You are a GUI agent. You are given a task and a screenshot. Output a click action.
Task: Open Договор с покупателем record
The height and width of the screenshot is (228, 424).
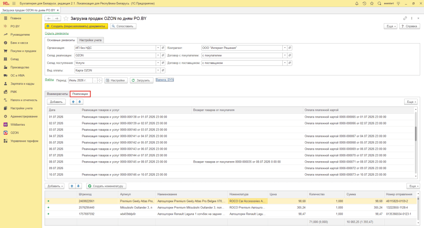tap(289, 55)
